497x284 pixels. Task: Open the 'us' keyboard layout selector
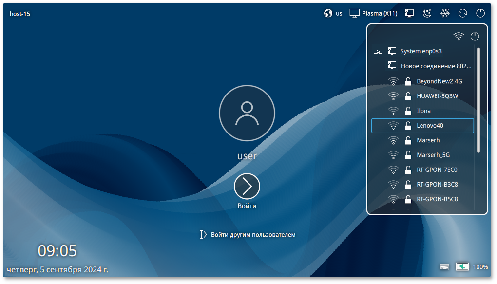pos(333,14)
